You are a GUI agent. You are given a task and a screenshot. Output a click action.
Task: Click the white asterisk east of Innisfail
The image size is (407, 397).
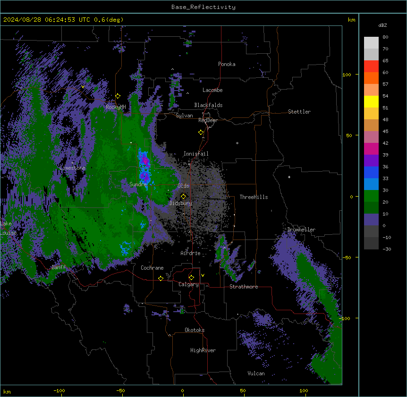(237, 143)
